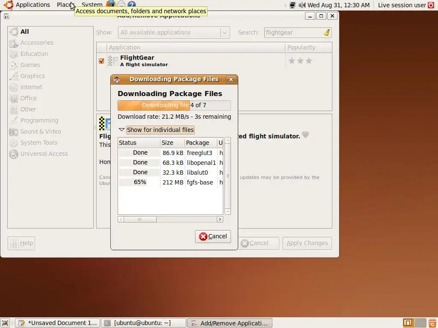This screenshot has height=328, width=438.
Task: Switch to ubuntu@ubuntu terminal taskbar window
Action: click(143, 323)
